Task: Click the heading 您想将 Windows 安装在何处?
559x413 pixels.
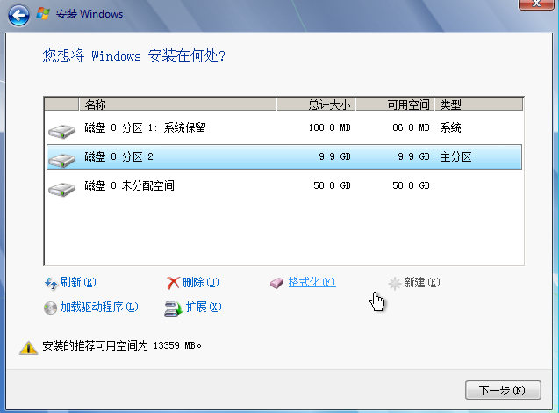Action: tap(133, 55)
